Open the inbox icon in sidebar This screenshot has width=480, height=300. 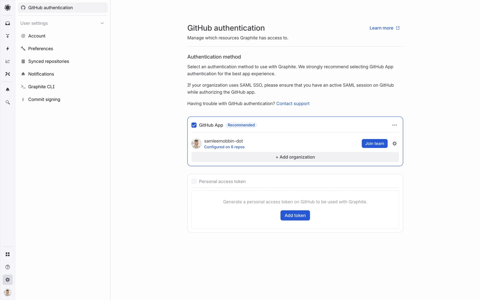pyautogui.click(x=7, y=23)
